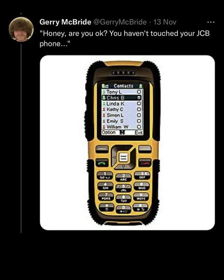Open the @GerryMcBride handle link
This screenshot has height=280, width=224.
coord(119,22)
